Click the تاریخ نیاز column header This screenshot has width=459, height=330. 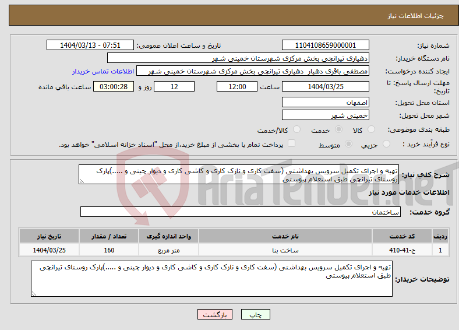49,236
